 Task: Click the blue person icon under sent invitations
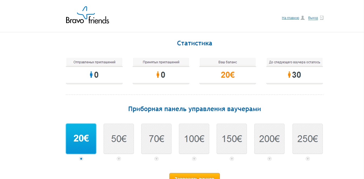(x=91, y=75)
